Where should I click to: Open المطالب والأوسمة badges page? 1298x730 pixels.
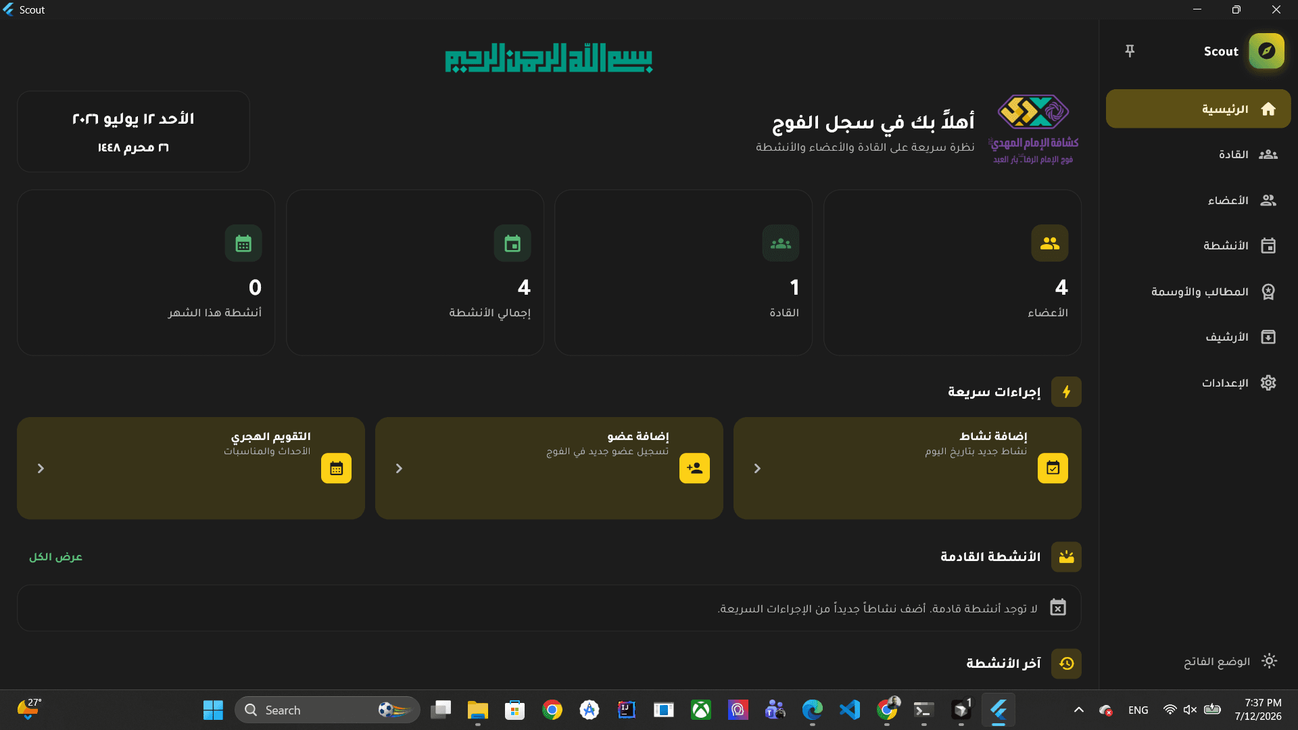[1198, 292]
